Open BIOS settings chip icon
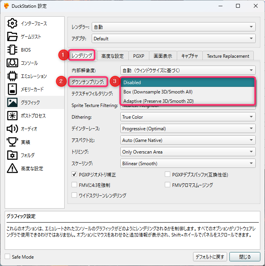 (13, 50)
